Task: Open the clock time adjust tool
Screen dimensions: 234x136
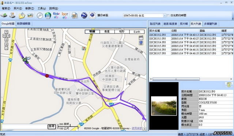Action: point(40,15)
